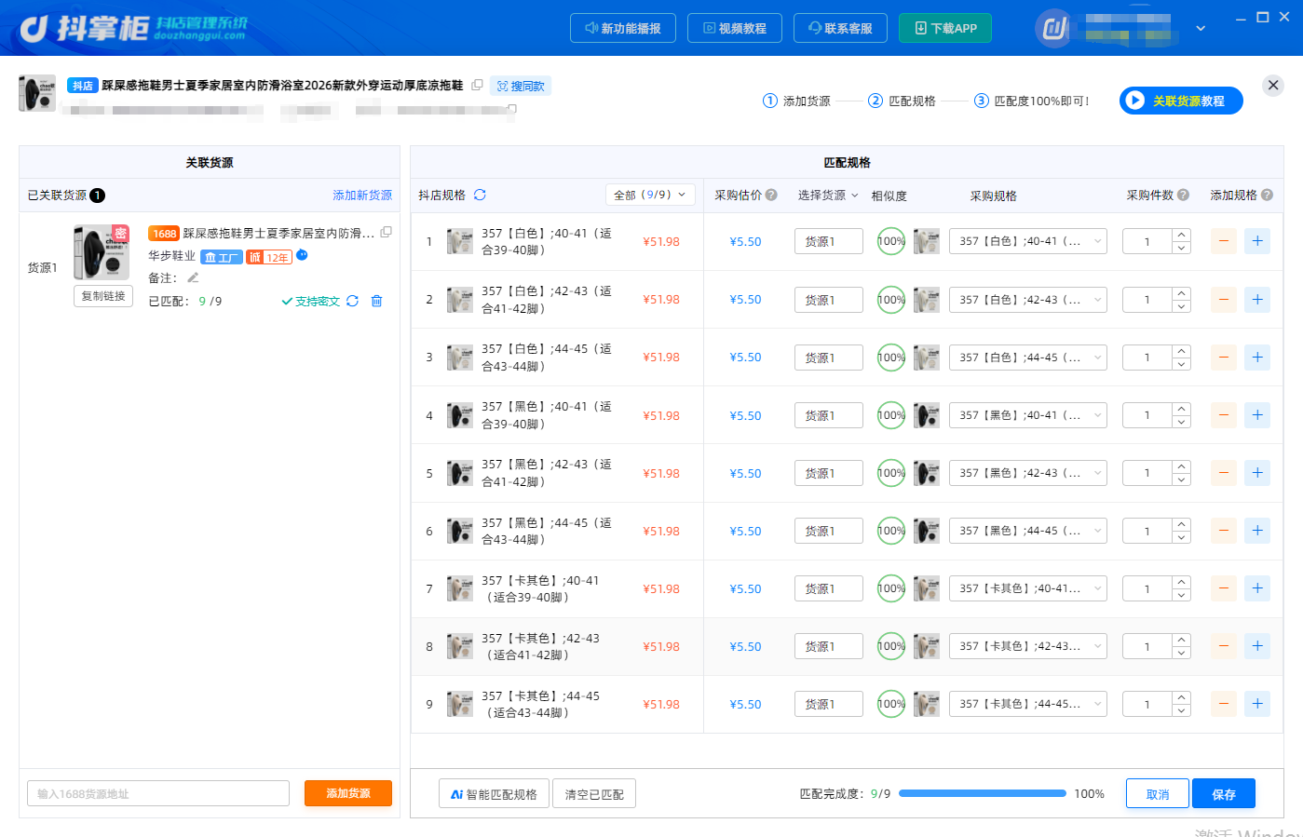Open 联系客服 in the top bar
Viewport: 1303px width, 837px height.
840,28
